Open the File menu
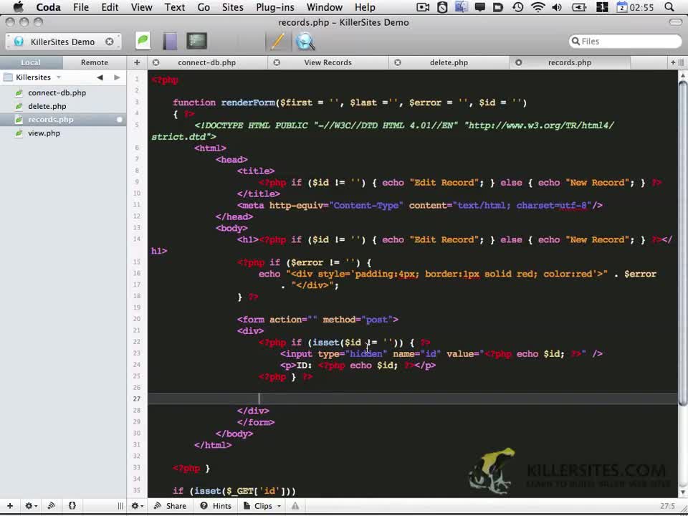This screenshot has width=688, height=516. [81, 7]
